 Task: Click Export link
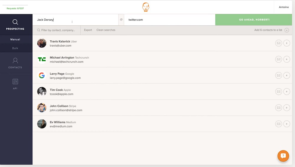(88, 30)
